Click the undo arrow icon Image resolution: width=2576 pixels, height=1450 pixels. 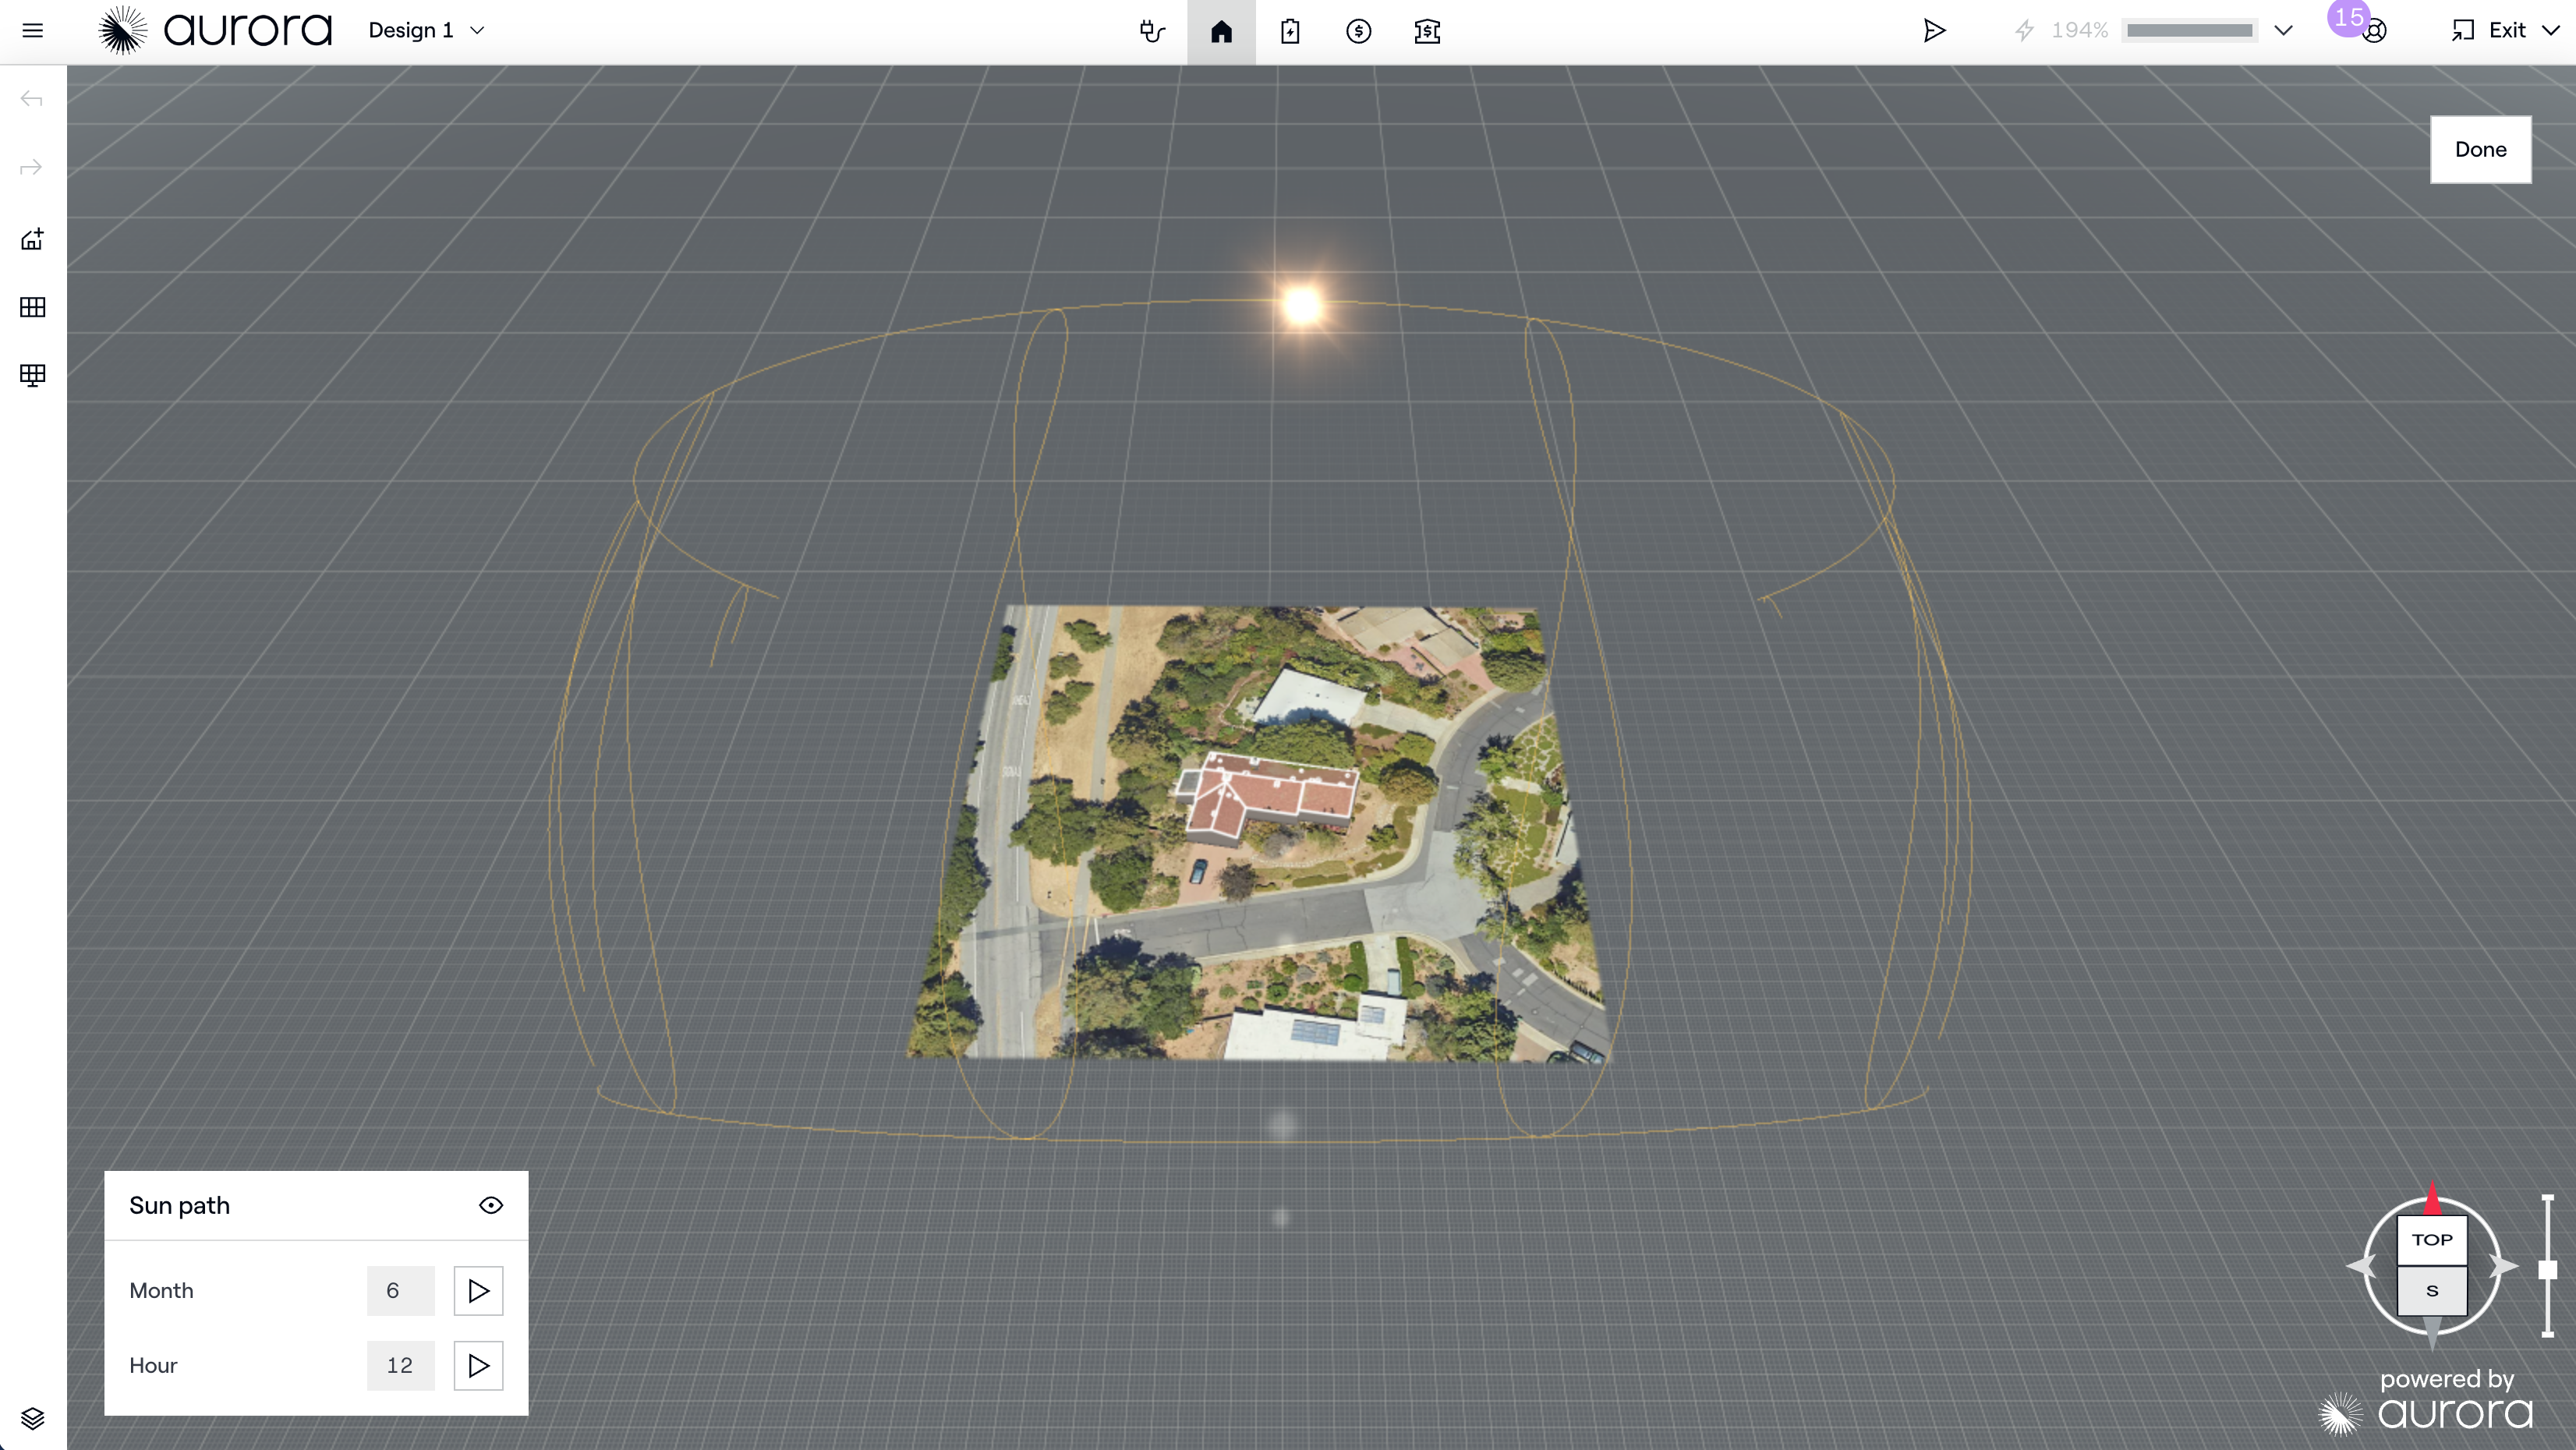tap(32, 99)
